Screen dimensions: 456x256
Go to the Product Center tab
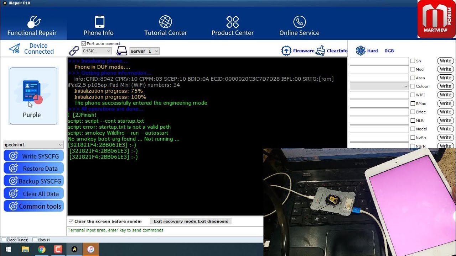click(x=233, y=26)
